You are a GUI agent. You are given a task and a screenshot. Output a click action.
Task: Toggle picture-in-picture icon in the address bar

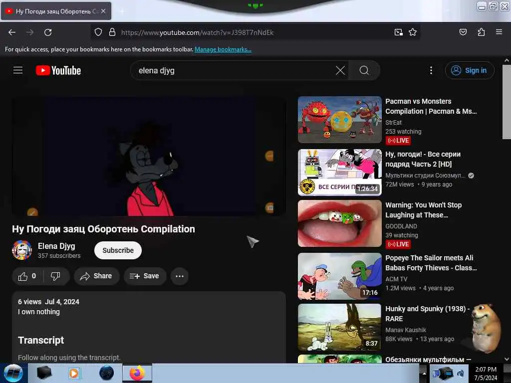398,32
